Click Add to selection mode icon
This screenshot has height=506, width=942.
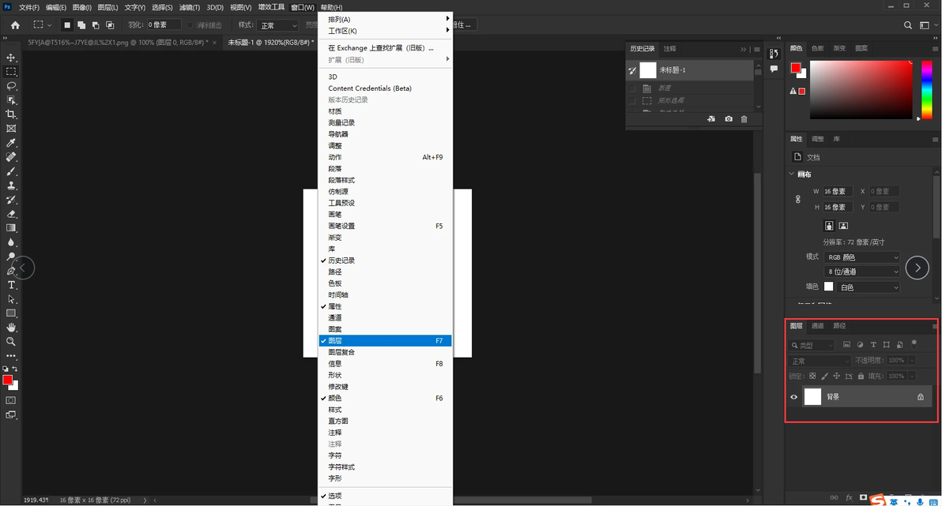pyautogui.click(x=81, y=25)
